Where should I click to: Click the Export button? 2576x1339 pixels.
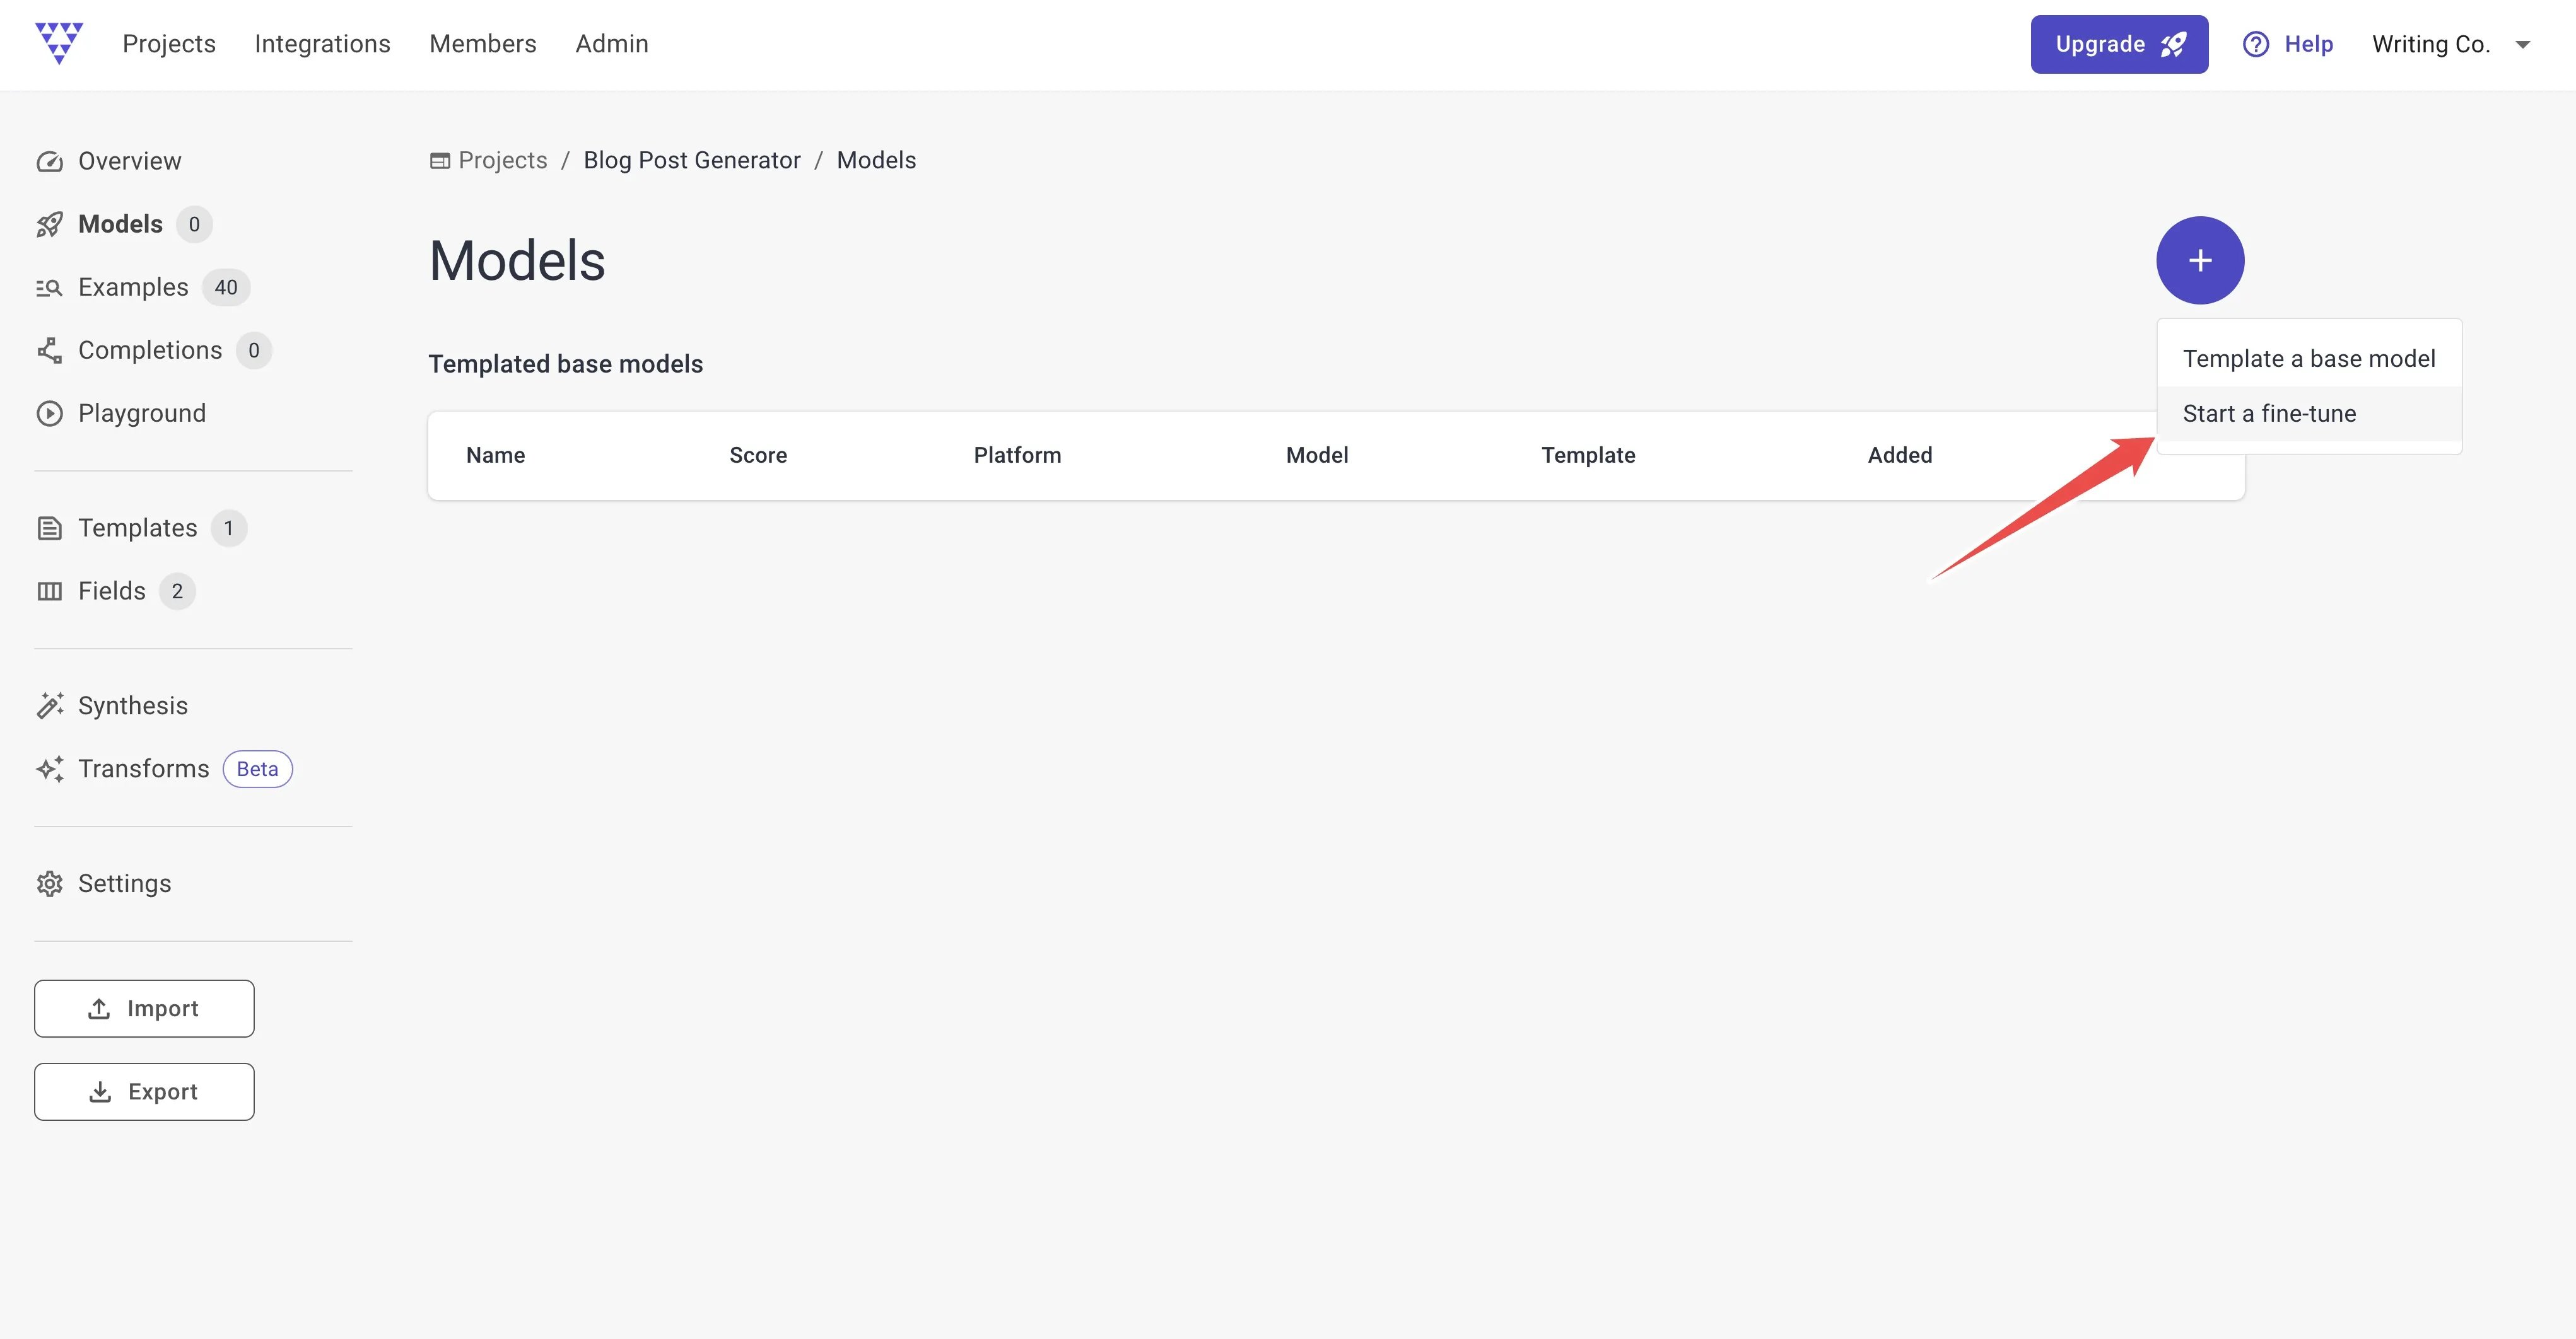tap(144, 1092)
